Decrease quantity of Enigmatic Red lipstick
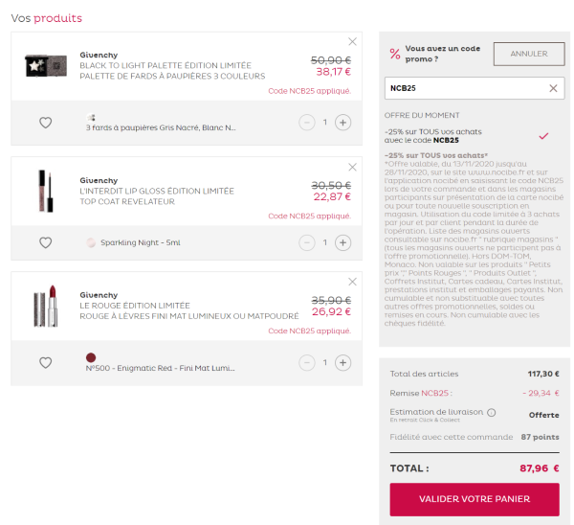The height and width of the screenshot is (525, 574). [x=307, y=362]
